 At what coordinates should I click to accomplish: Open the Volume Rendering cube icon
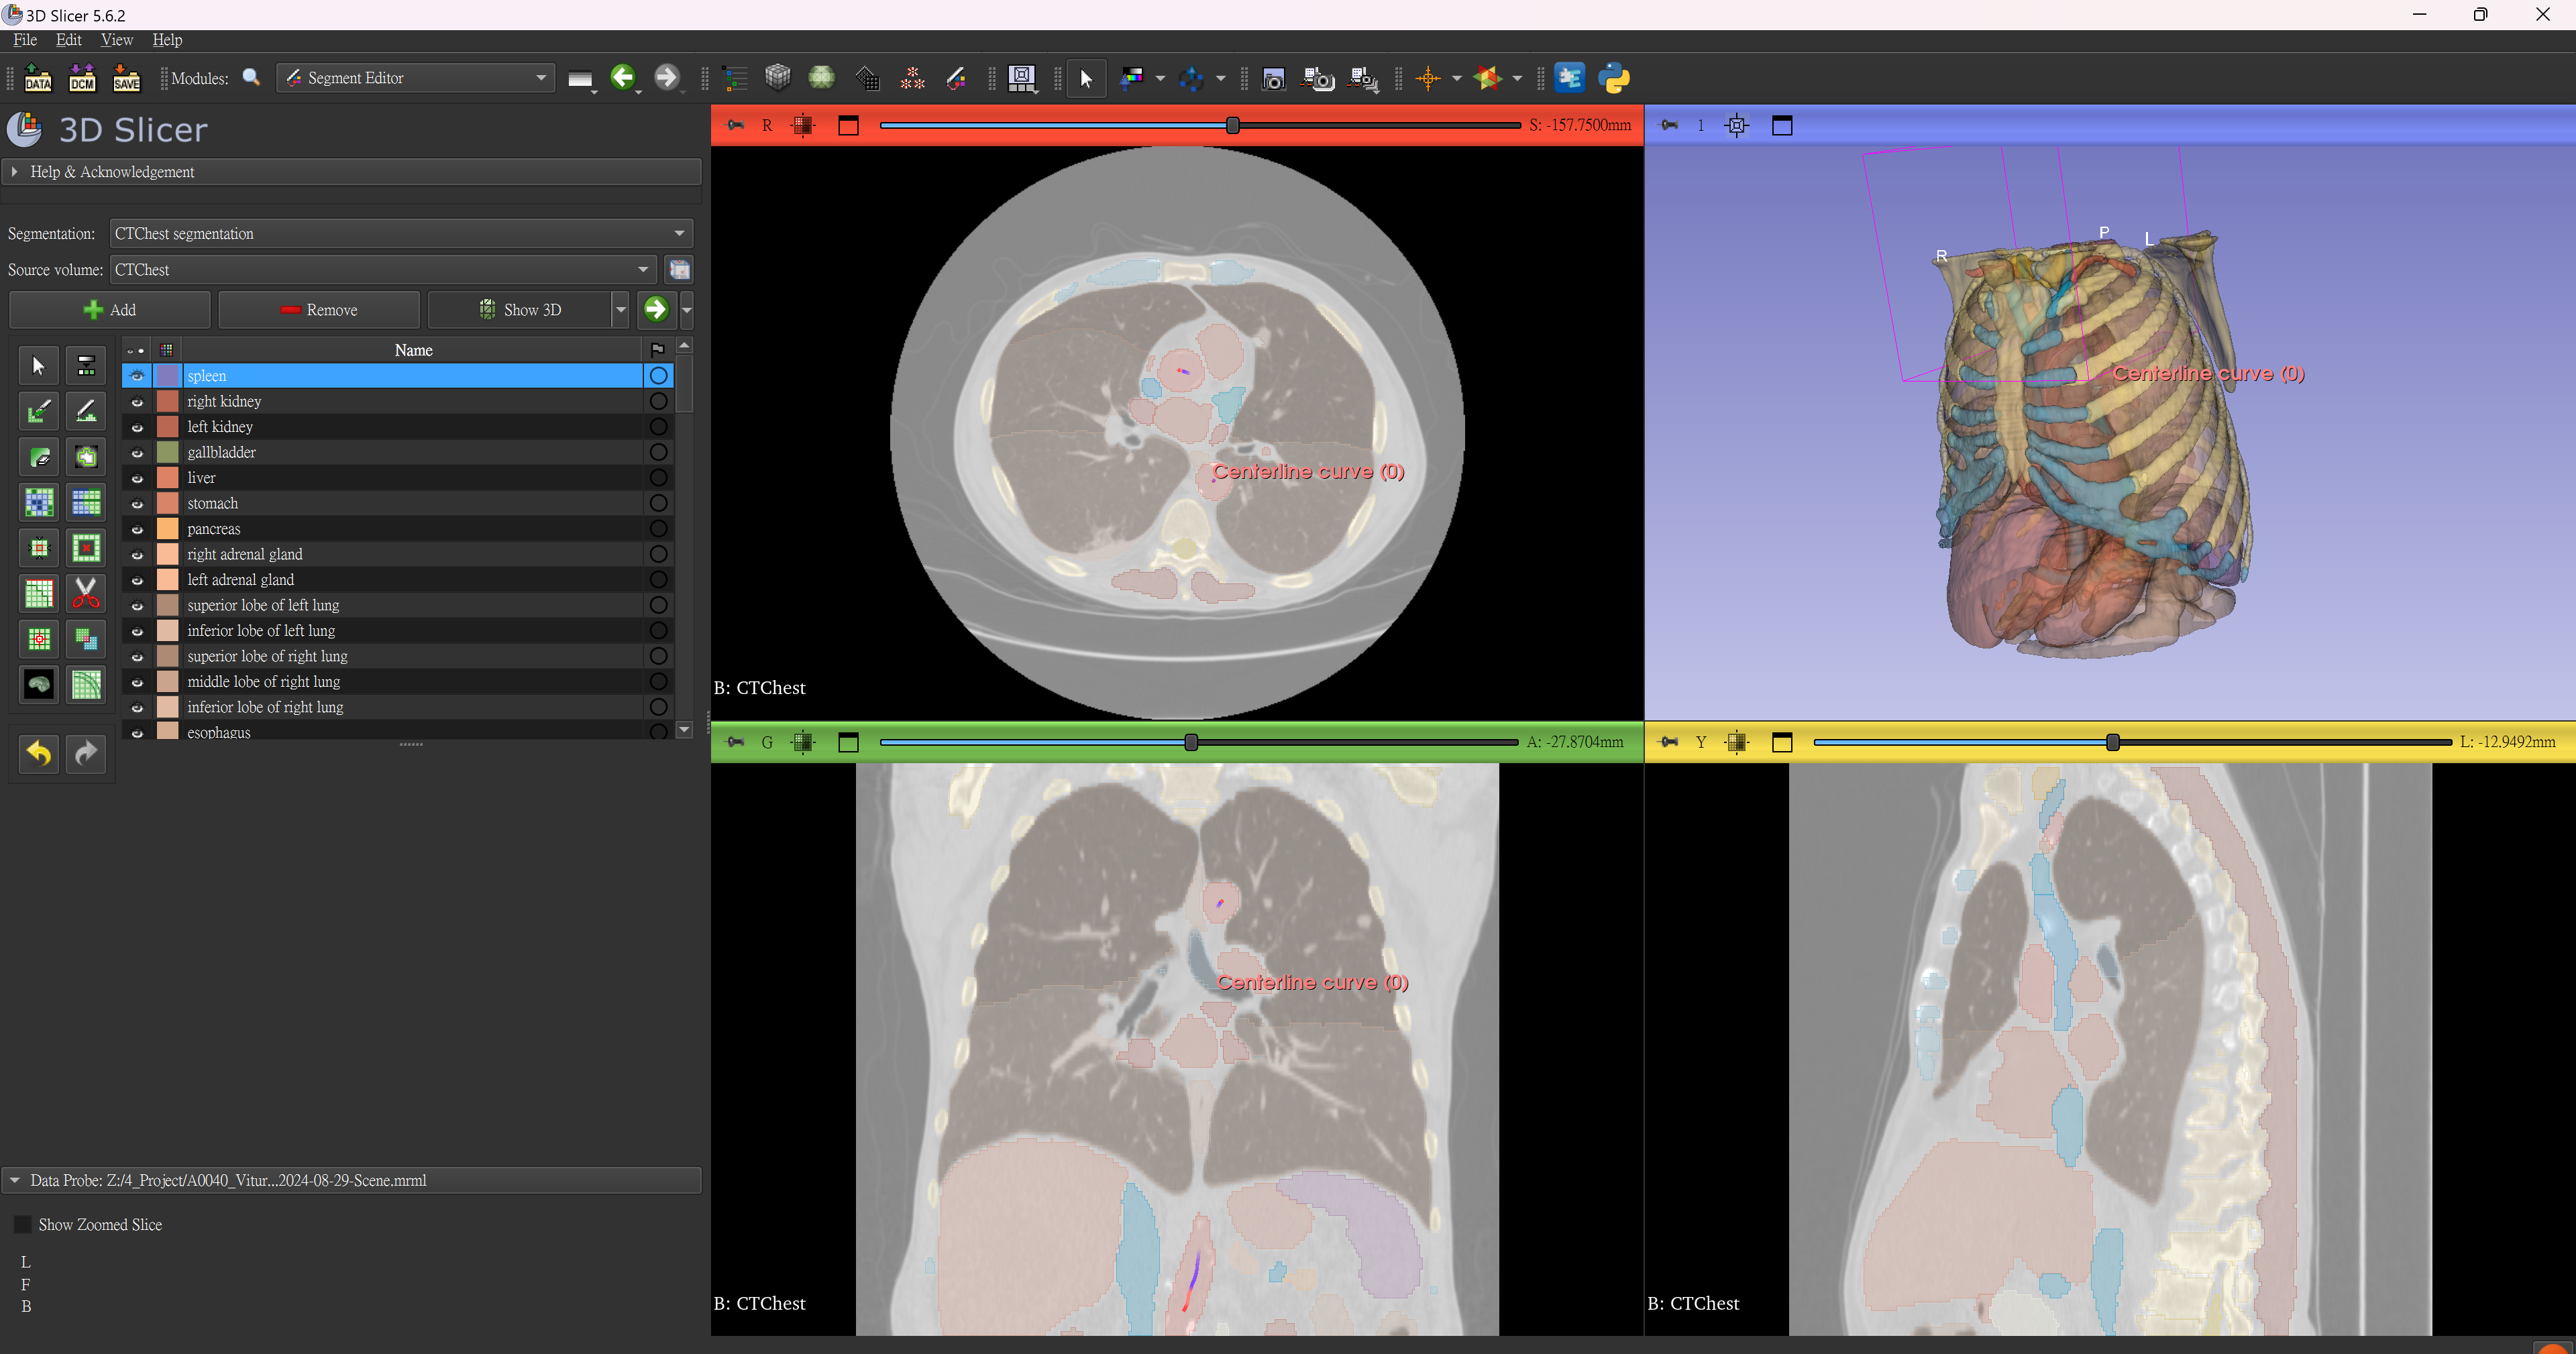point(777,77)
